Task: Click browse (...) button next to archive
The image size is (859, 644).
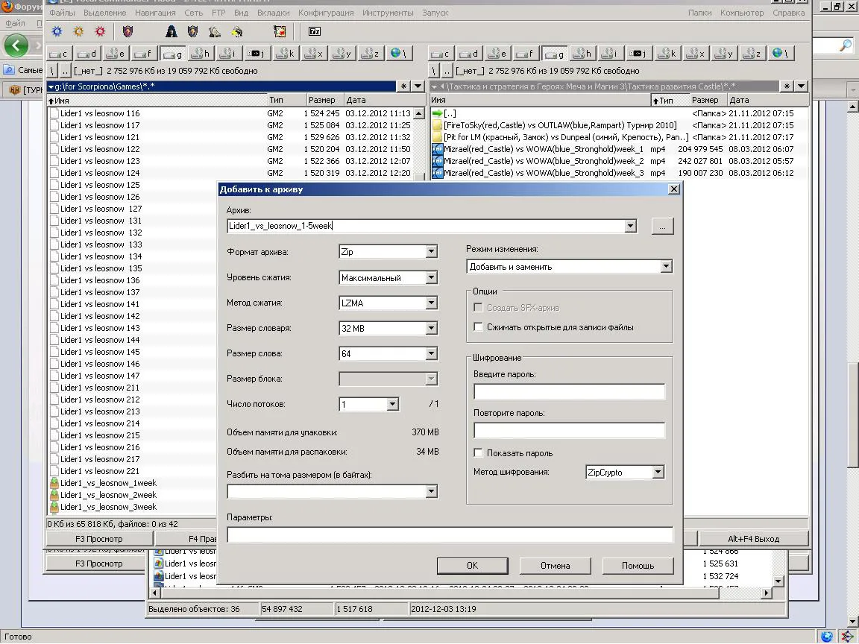Action: click(662, 226)
